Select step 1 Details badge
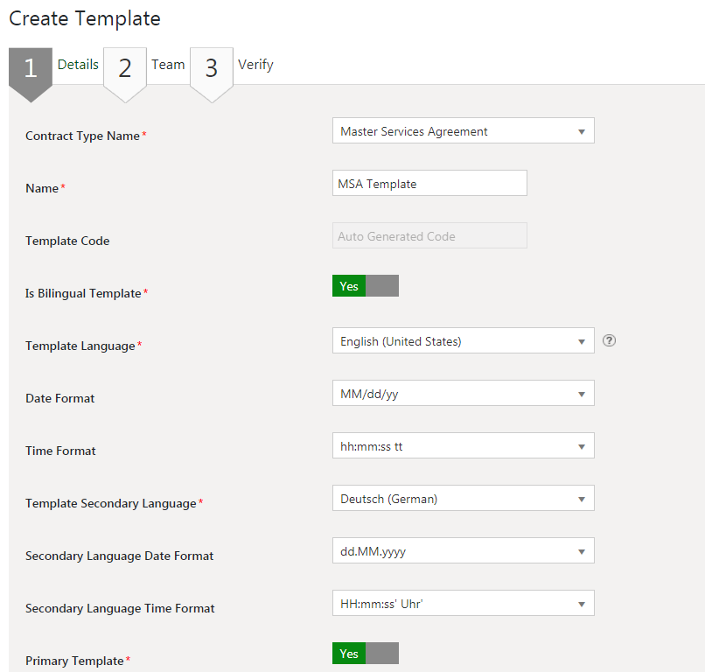 (31, 69)
